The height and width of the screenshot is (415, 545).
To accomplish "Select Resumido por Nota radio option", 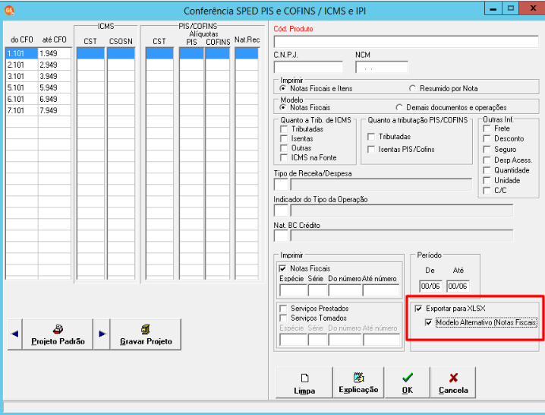I will (x=412, y=88).
